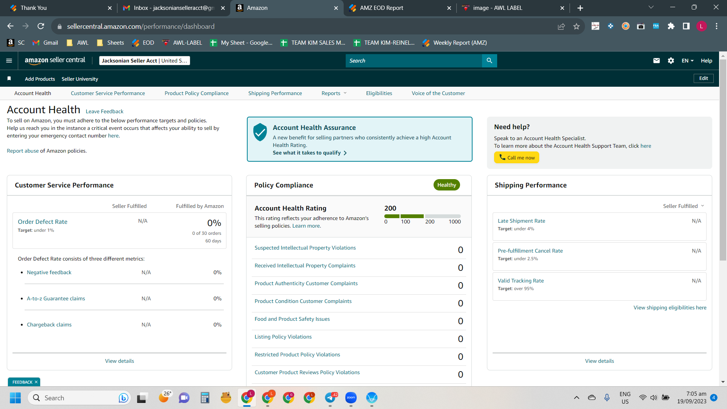Viewport: 727px width, 409px height.
Task: Click the Account Health Assurance shield icon
Action: pos(260,132)
